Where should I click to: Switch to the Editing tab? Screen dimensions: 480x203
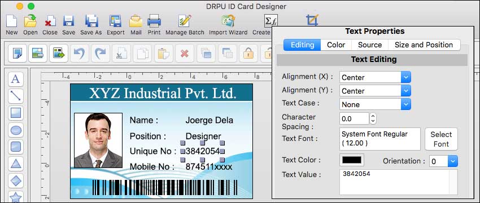click(302, 45)
